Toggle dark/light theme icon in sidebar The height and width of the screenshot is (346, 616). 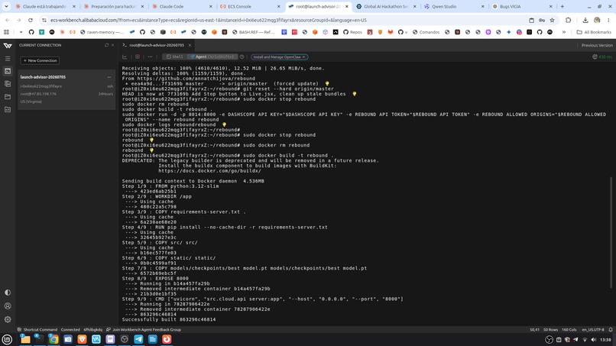(x=8, y=293)
